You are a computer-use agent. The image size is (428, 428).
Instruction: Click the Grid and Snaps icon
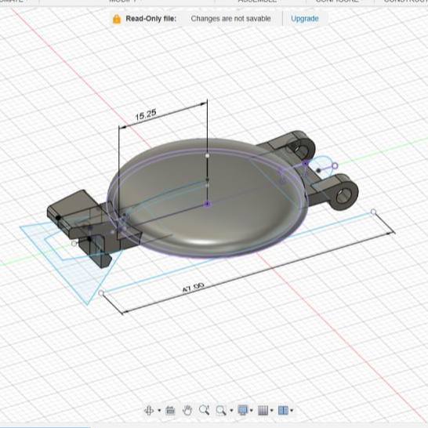click(263, 410)
